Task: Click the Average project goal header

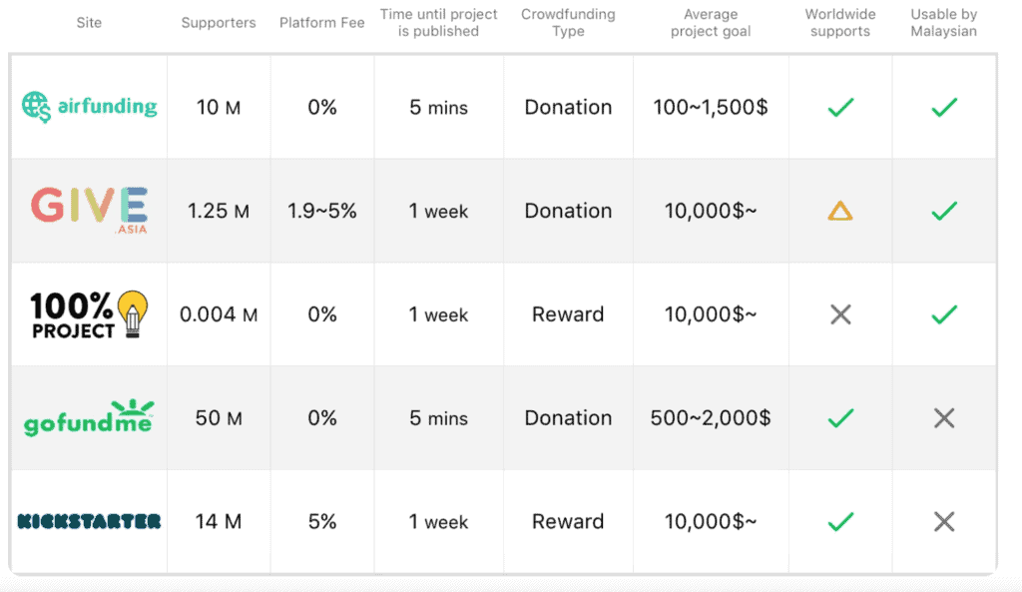Action: (x=711, y=23)
